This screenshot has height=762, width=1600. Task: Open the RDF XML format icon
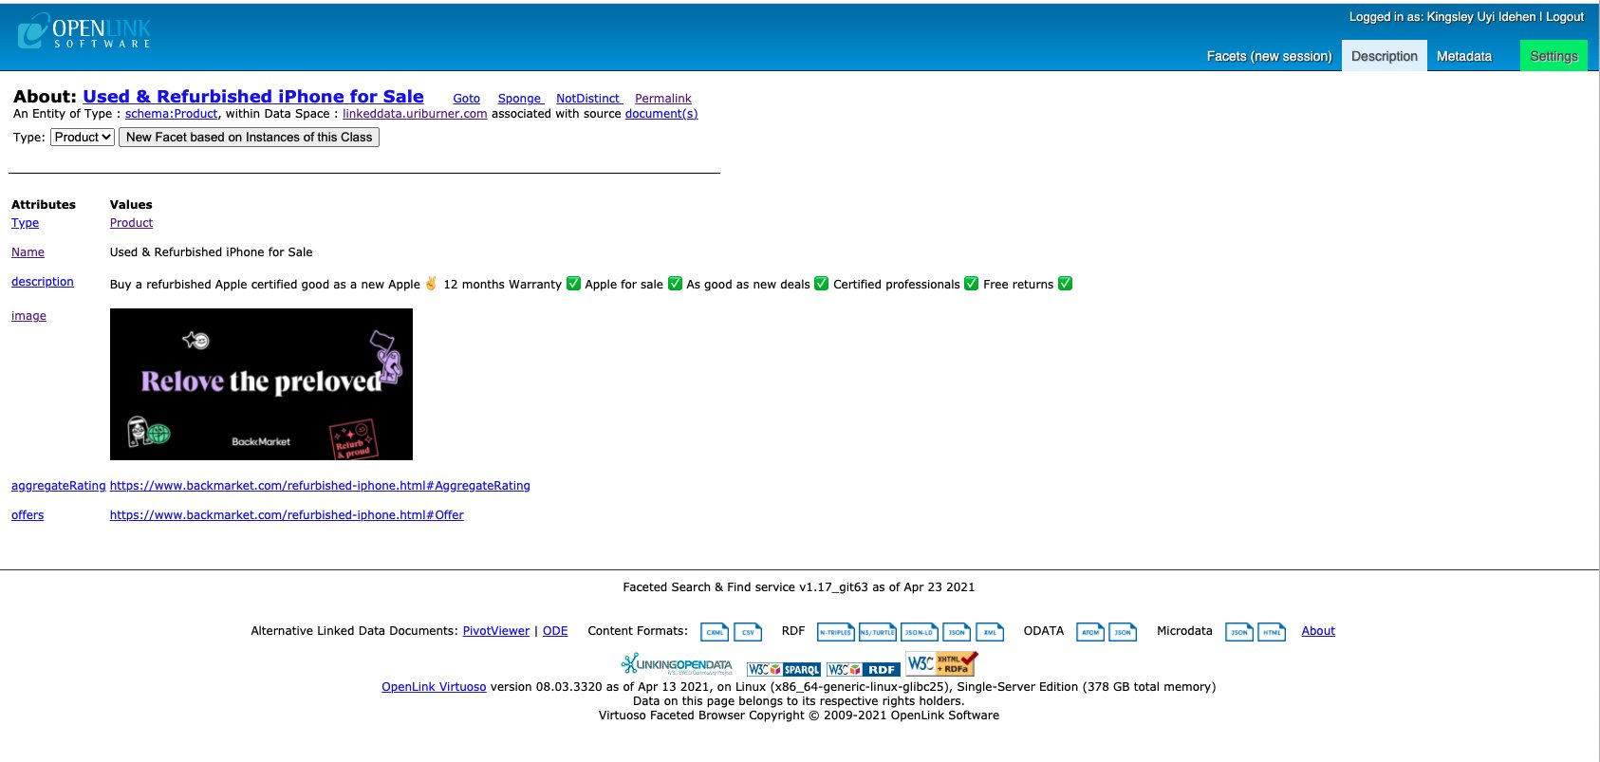(x=990, y=632)
